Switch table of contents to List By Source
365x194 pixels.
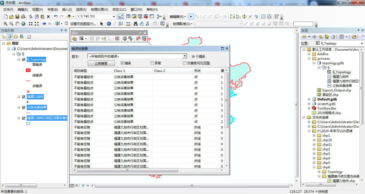[10, 37]
